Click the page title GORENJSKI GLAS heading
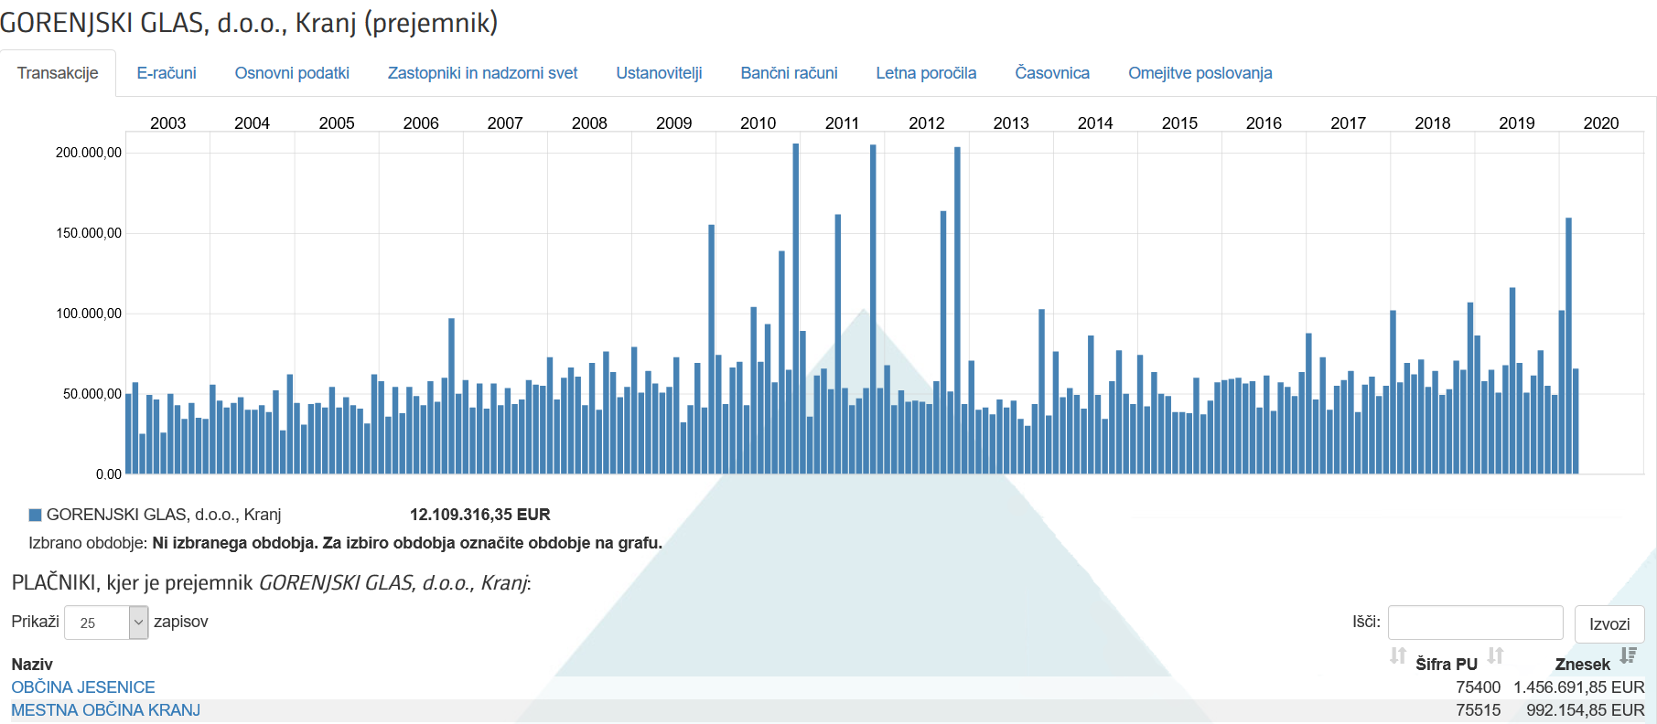 click(x=249, y=22)
